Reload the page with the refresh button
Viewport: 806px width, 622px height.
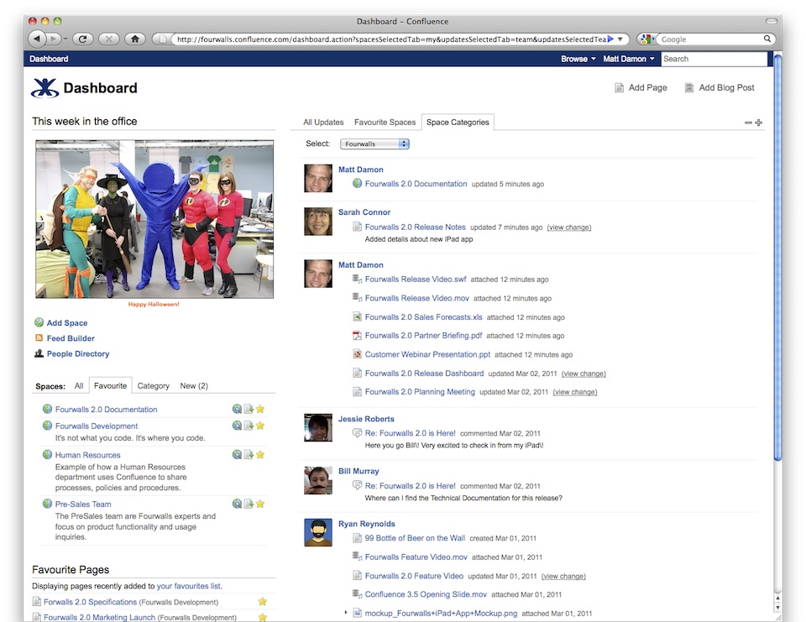click(x=82, y=39)
